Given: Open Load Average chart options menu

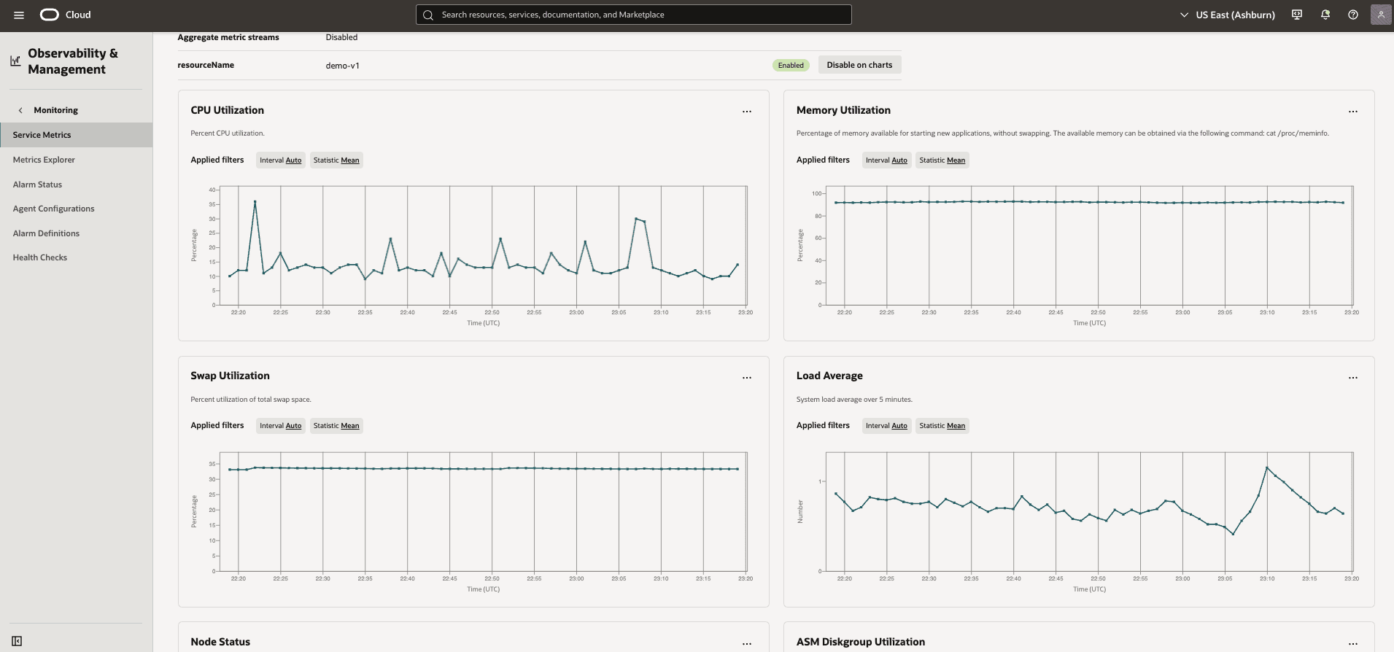Looking at the screenshot, I should coord(1353,378).
